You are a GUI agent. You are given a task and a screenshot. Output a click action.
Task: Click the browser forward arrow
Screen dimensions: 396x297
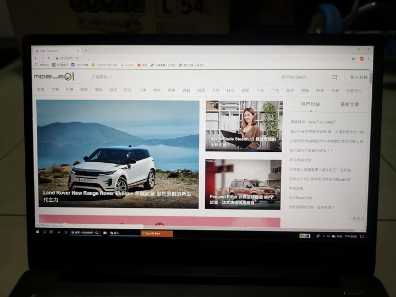click(x=42, y=58)
